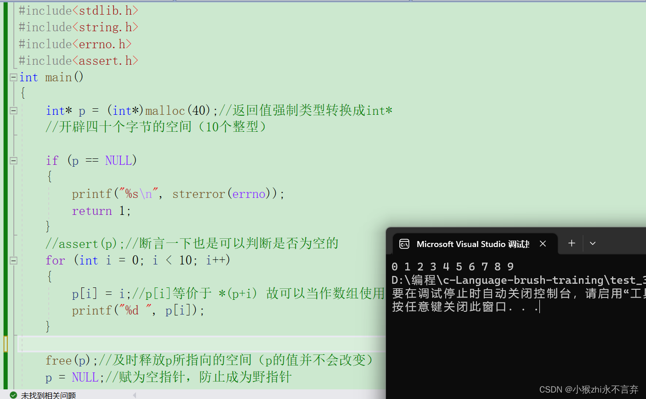Click the 'malloc(40)' call in code
Viewport: 646px width, 399px height.
(x=178, y=111)
